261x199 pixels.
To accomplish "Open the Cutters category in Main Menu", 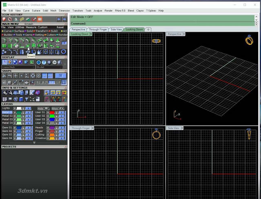I will pos(51,35).
